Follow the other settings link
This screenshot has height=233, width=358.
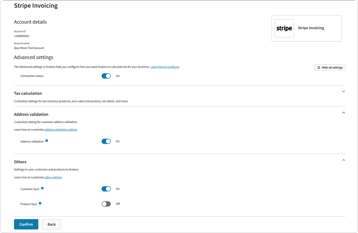53,177
